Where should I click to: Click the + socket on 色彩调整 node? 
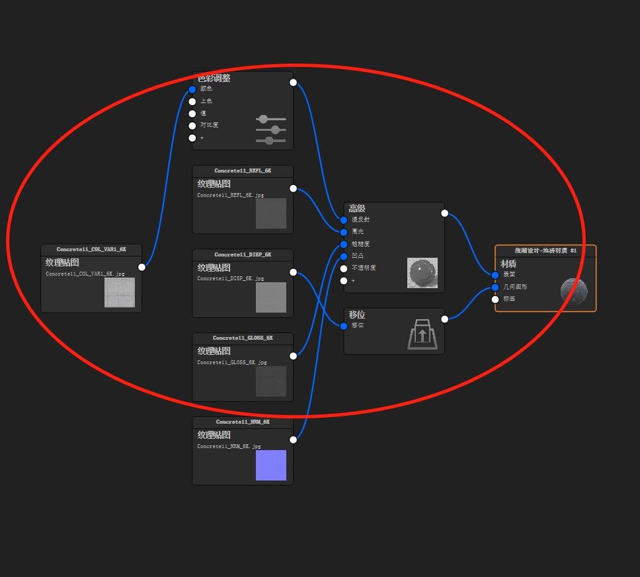click(x=192, y=138)
